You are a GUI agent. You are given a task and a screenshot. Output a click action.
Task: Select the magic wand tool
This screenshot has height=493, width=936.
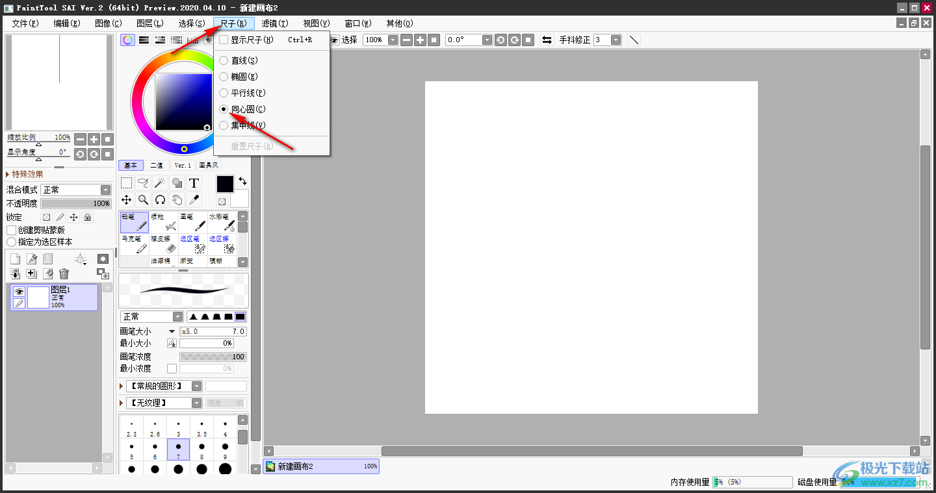click(160, 183)
